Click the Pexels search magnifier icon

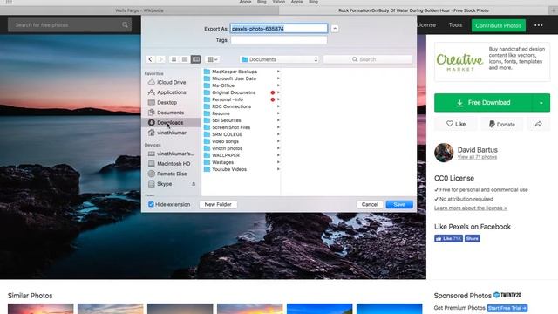[125, 25]
